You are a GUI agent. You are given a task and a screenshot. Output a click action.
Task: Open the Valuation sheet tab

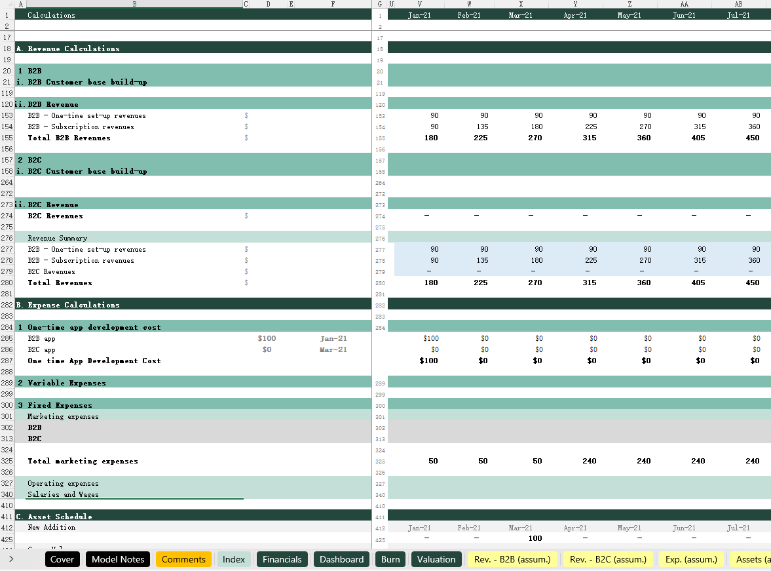tap(436, 559)
